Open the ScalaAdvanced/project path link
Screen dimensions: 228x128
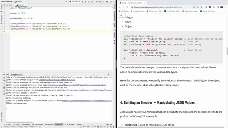pyautogui.click(x=74, y=85)
